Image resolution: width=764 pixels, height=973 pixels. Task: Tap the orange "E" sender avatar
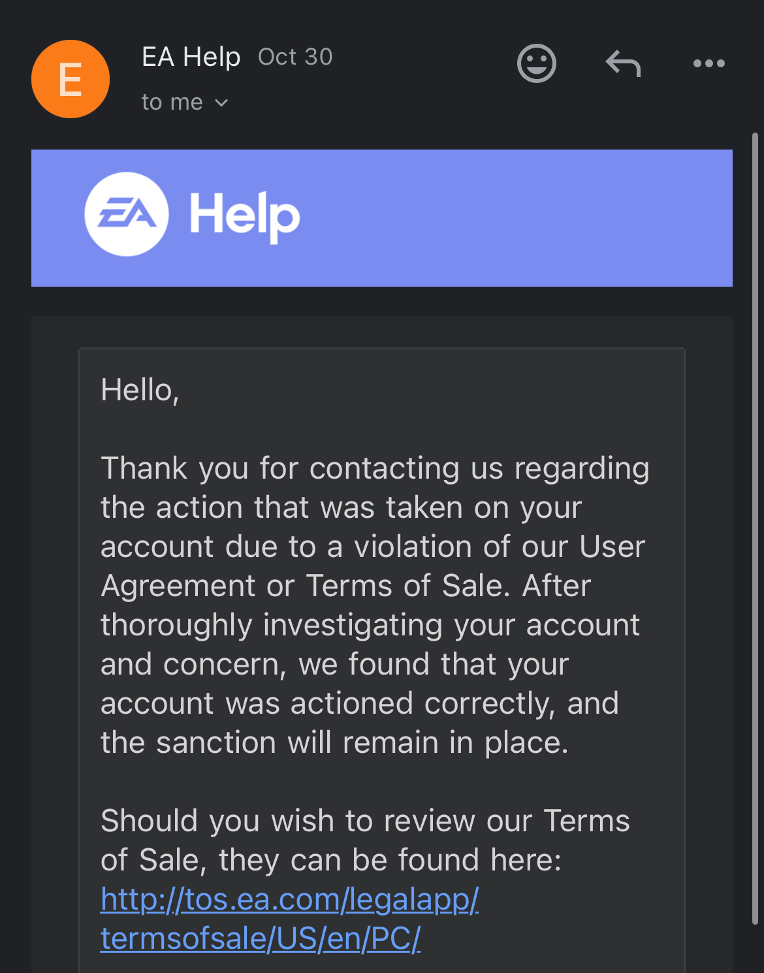click(x=71, y=79)
